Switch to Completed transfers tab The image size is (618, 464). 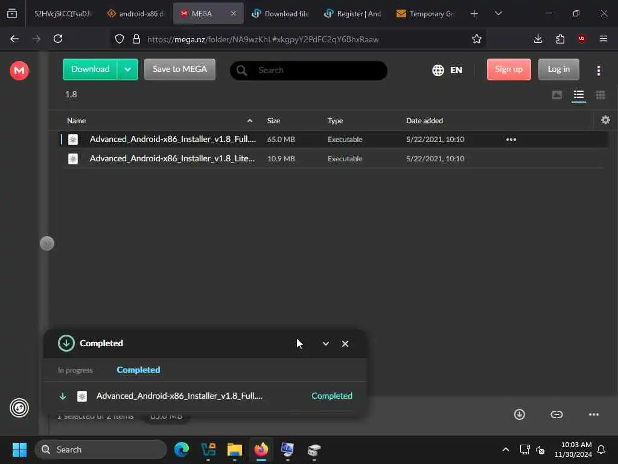[x=138, y=370]
